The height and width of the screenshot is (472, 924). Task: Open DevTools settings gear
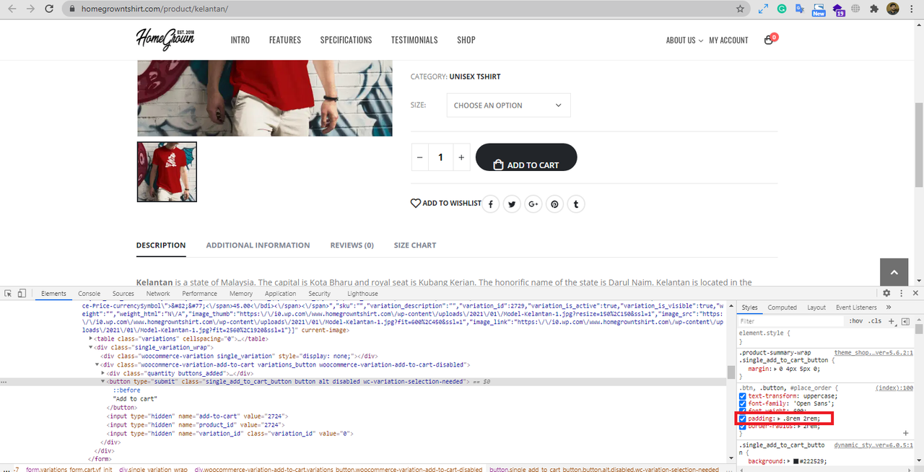click(x=886, y=293)
